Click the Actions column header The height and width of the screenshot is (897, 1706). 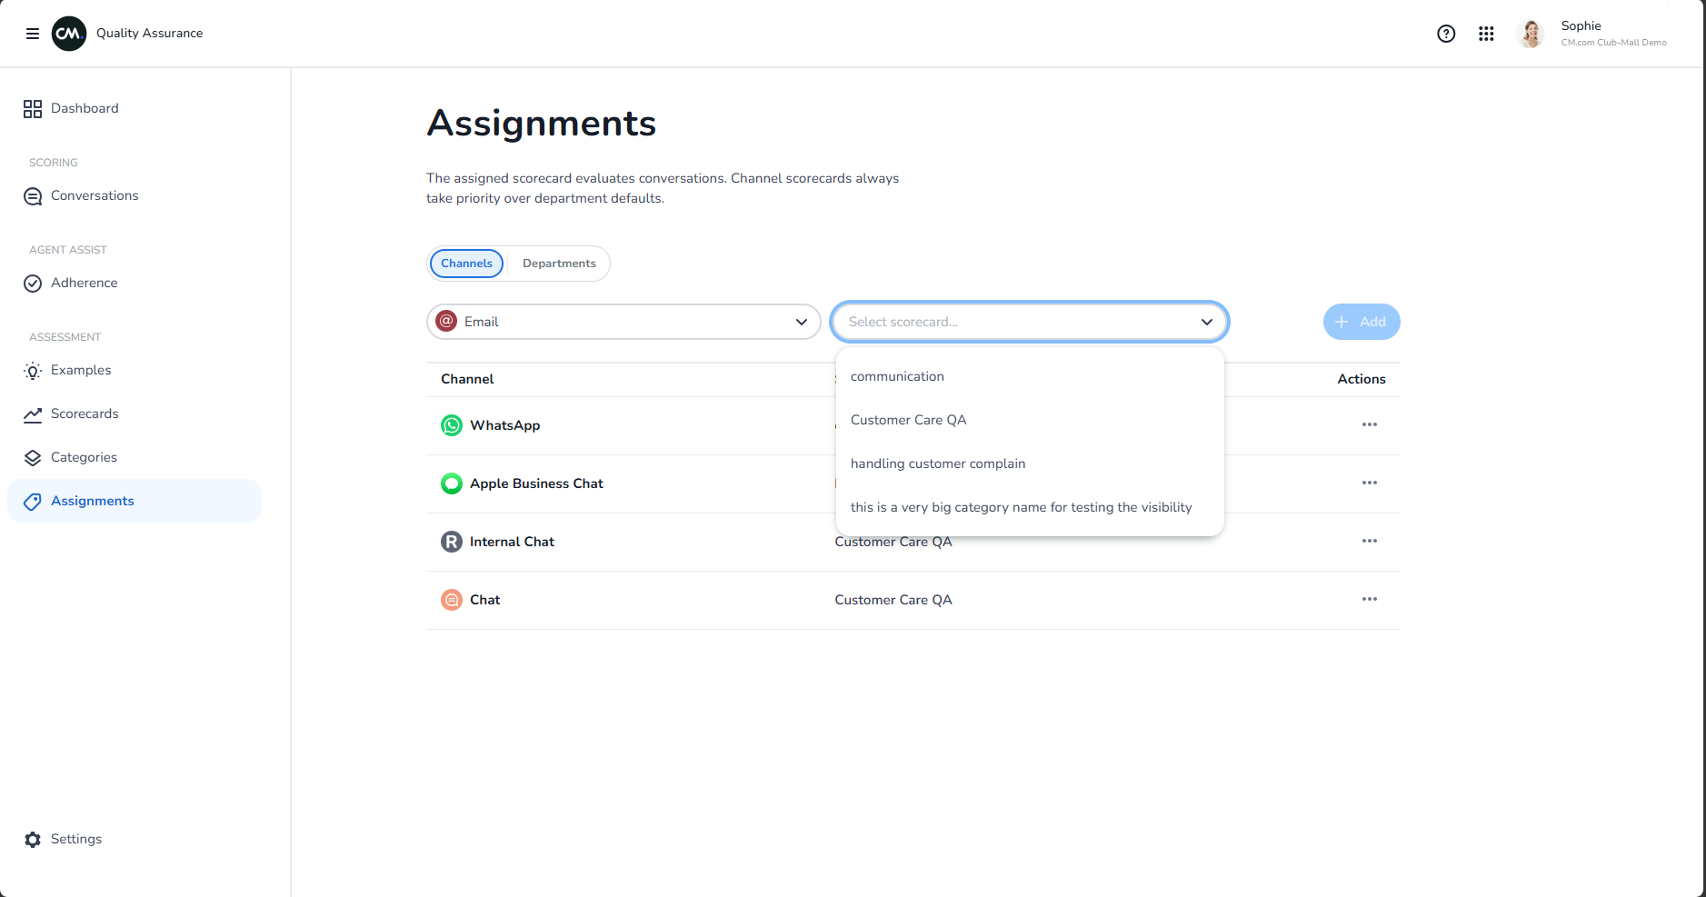pyautogui.click(x=1362, y=379)
